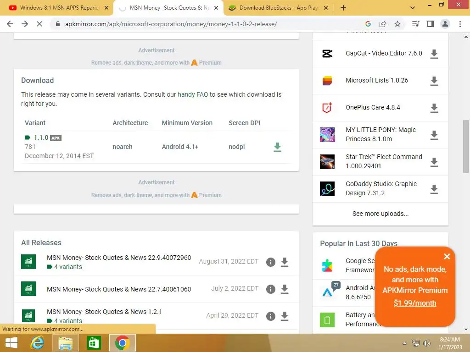Open tab search dropdown chevron
Viewport: 470px width, 352px height.
click(413, 8)
